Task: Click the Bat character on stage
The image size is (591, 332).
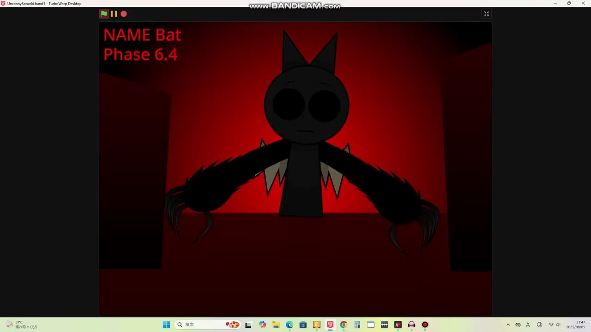Action: [302, 138]
